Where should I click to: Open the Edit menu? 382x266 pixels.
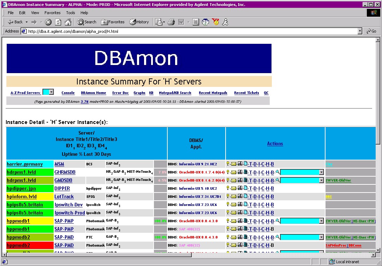(x=22, y=13)
